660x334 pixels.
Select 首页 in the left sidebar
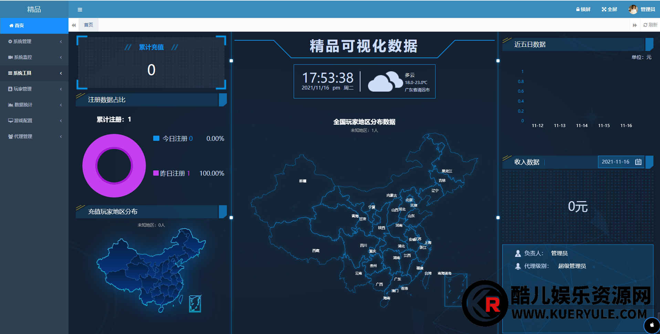pos(34,25)
